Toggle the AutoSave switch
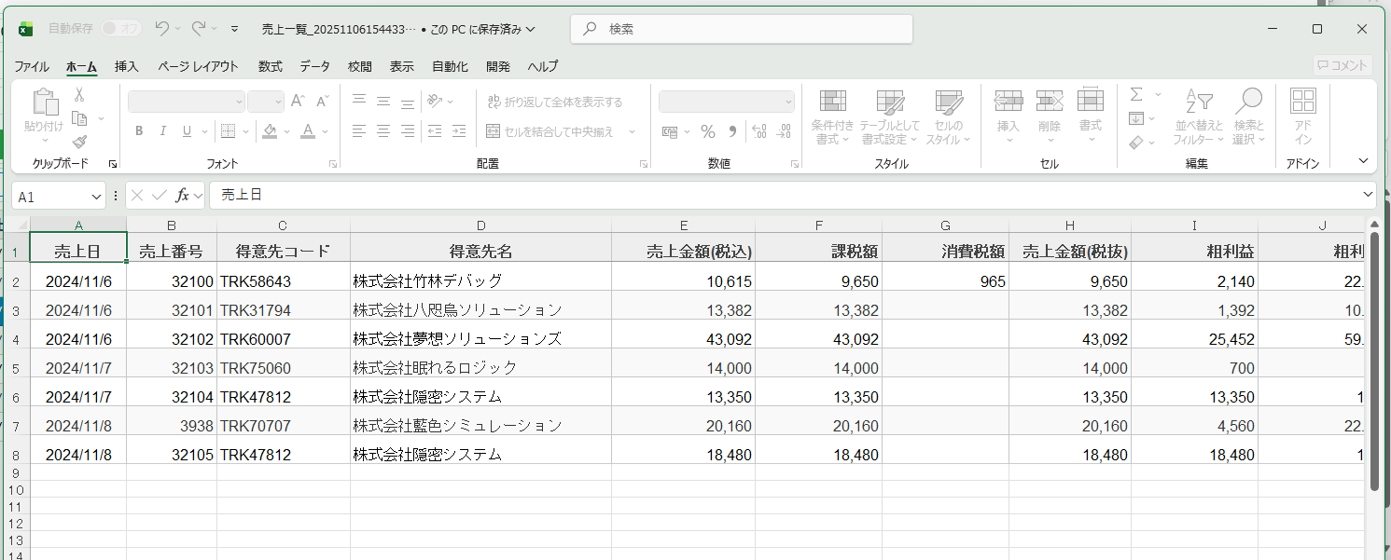 pos(120,29)
